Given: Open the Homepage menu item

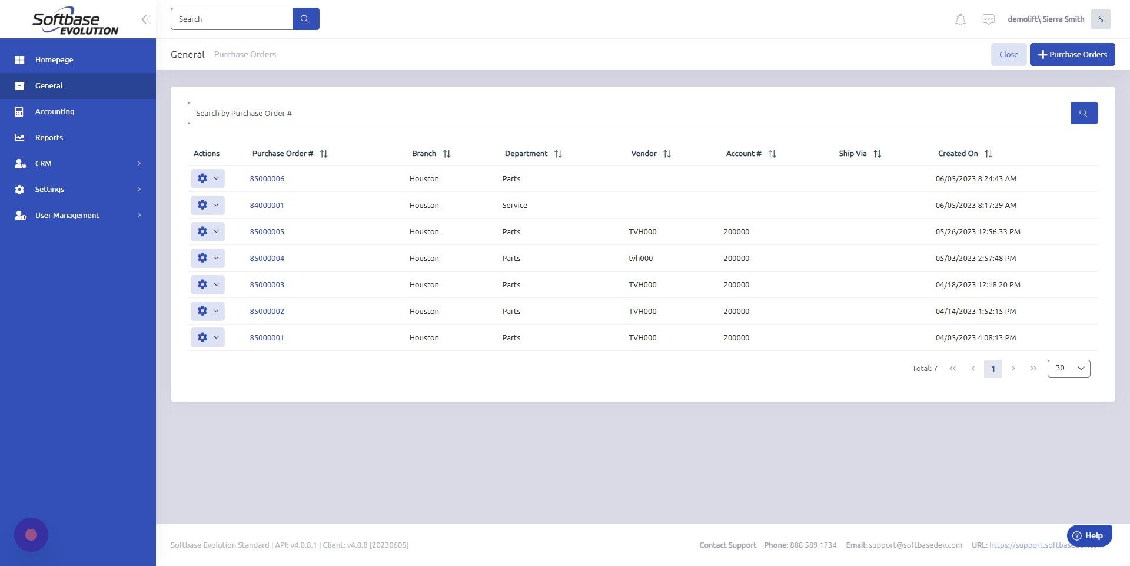Looking at the screenshot, I should pyautogui.click(x=78, y=60).
